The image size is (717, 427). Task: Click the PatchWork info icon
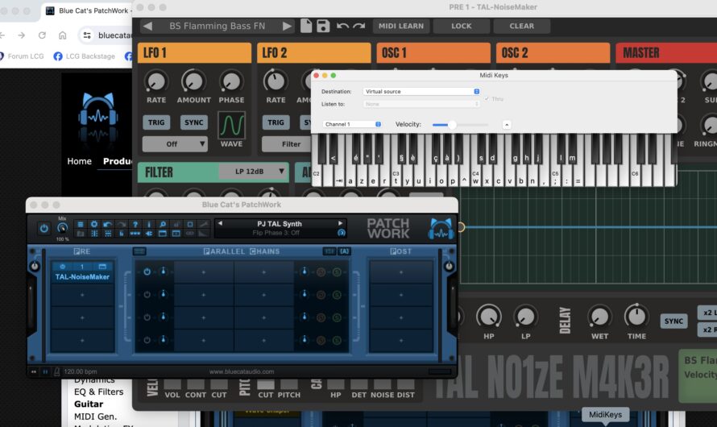[x=149, y=224]
